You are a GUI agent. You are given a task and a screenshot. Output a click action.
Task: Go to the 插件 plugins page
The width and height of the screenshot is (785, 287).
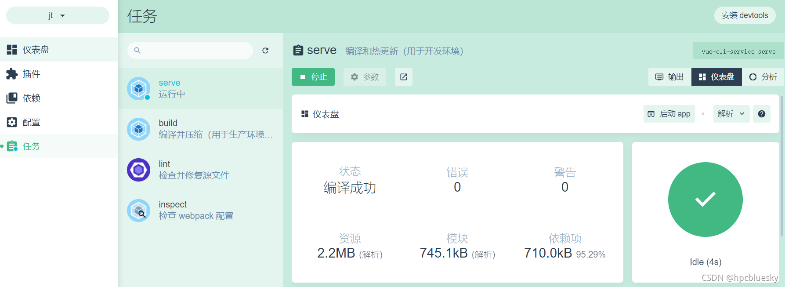tap(59, 74)
